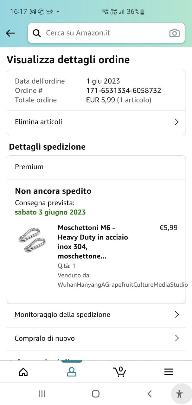The width and height of the screenshot is (192, 405).
Task: Select Compralo di nuovo row
Action: click(x=45, y=338)
